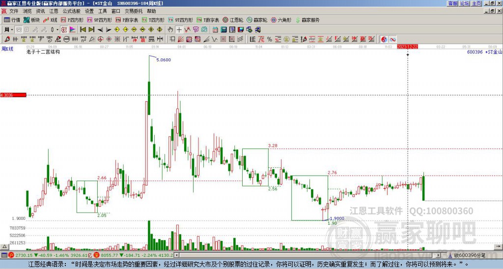Click the blue infinity loop icon
The height and width of the screenshot is (269, 503).
point(392,39)
